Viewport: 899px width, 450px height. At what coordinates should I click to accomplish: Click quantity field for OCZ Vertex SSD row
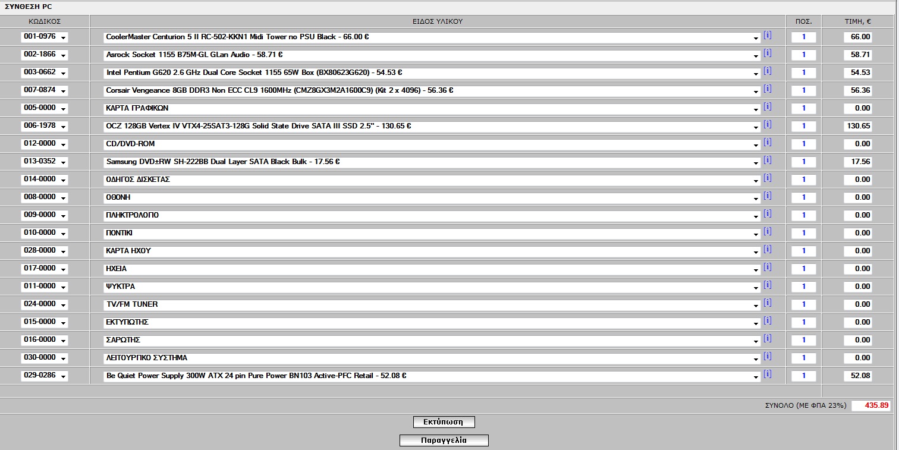pyautogui.click(x=804, y=126)
